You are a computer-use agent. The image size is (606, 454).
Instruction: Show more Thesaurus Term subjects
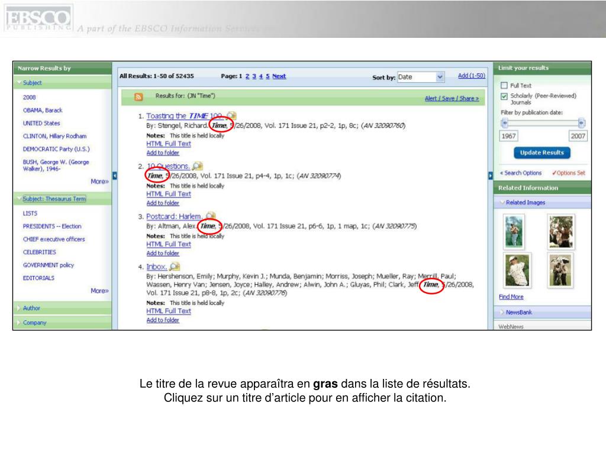[99, 291]
